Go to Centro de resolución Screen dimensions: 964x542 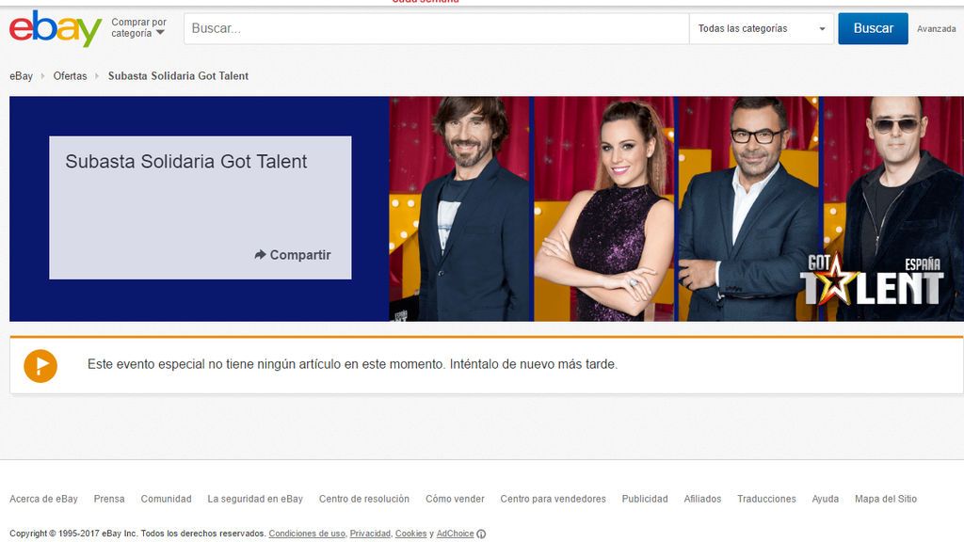point(364,499)
